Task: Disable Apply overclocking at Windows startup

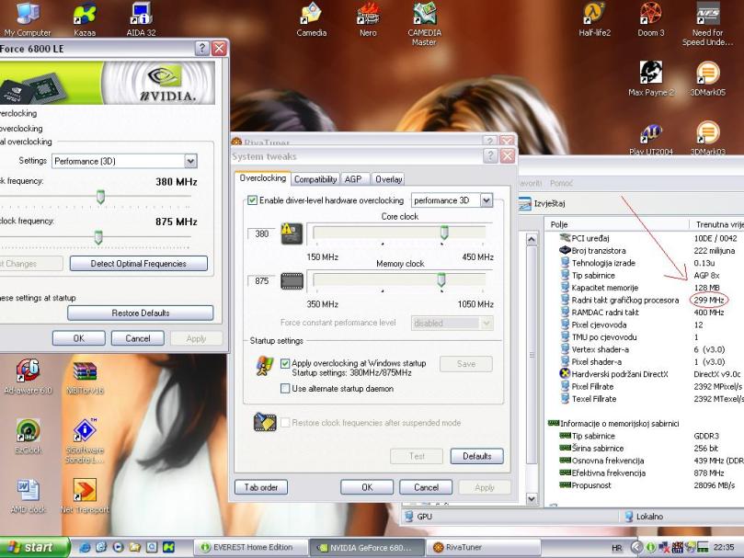Action: point(285,364)
